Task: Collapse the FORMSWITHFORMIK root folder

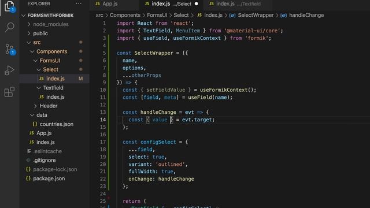Action: click(x=23, y=16)
